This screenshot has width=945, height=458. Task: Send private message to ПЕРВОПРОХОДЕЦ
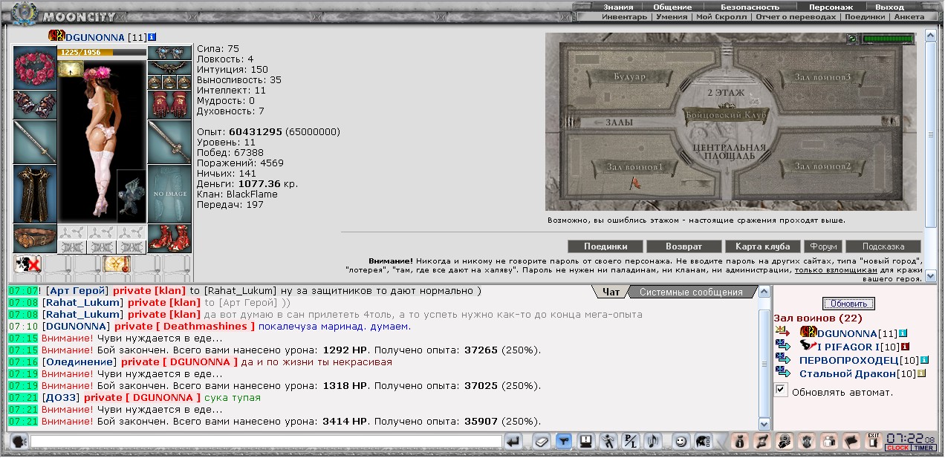pos(783,360)
